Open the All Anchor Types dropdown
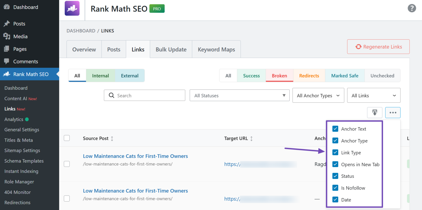 [x=318, y=96]
